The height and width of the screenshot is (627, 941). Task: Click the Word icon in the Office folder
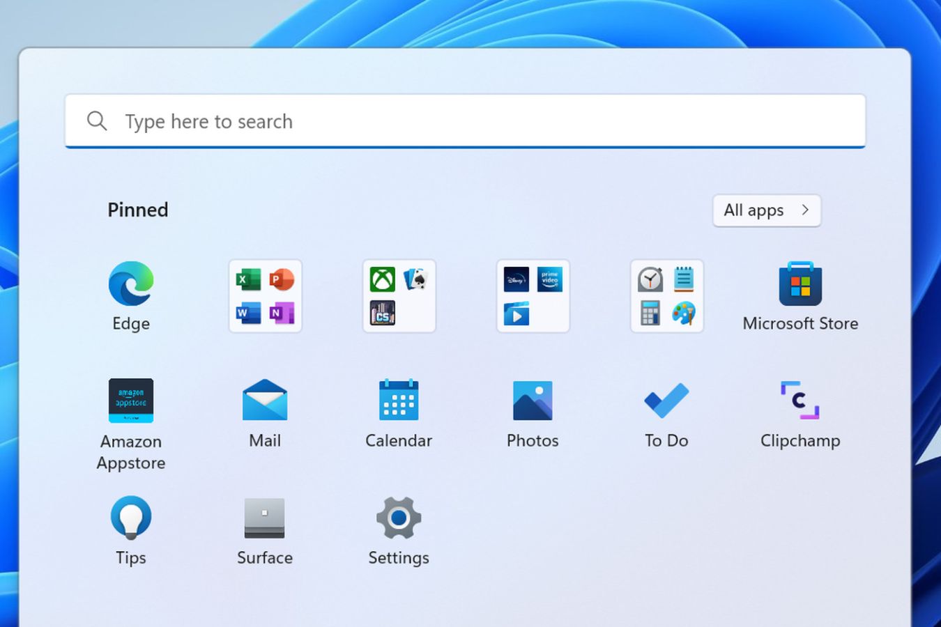249,313
